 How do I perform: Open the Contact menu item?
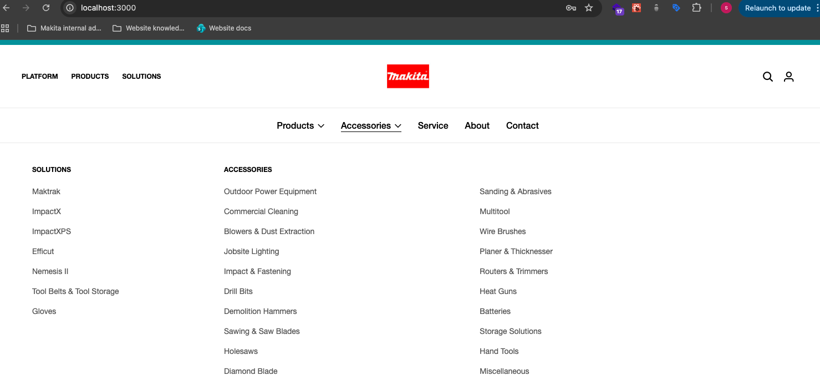coord(522,125)
